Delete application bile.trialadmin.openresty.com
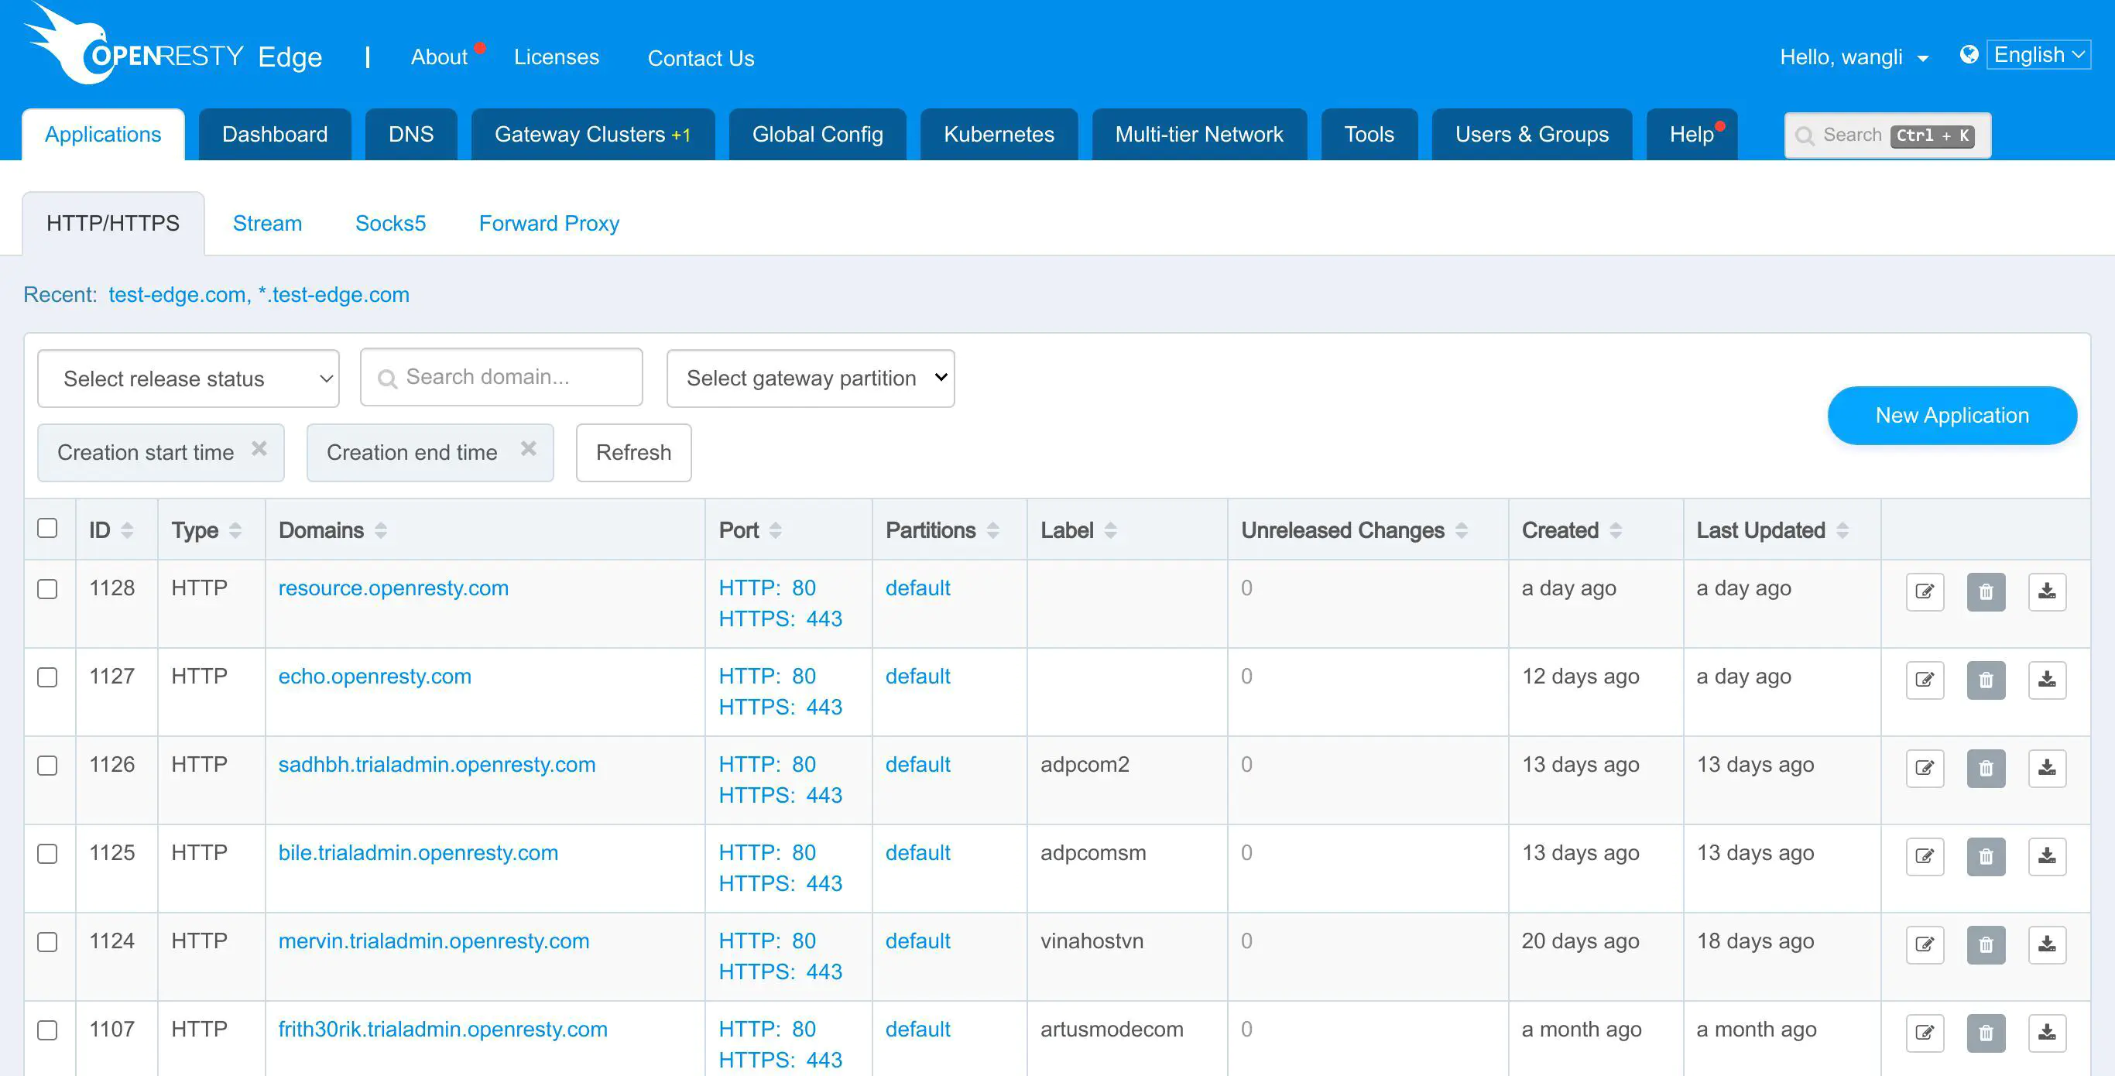This screenshot has height=1076, width=2115. point(1985,856)
